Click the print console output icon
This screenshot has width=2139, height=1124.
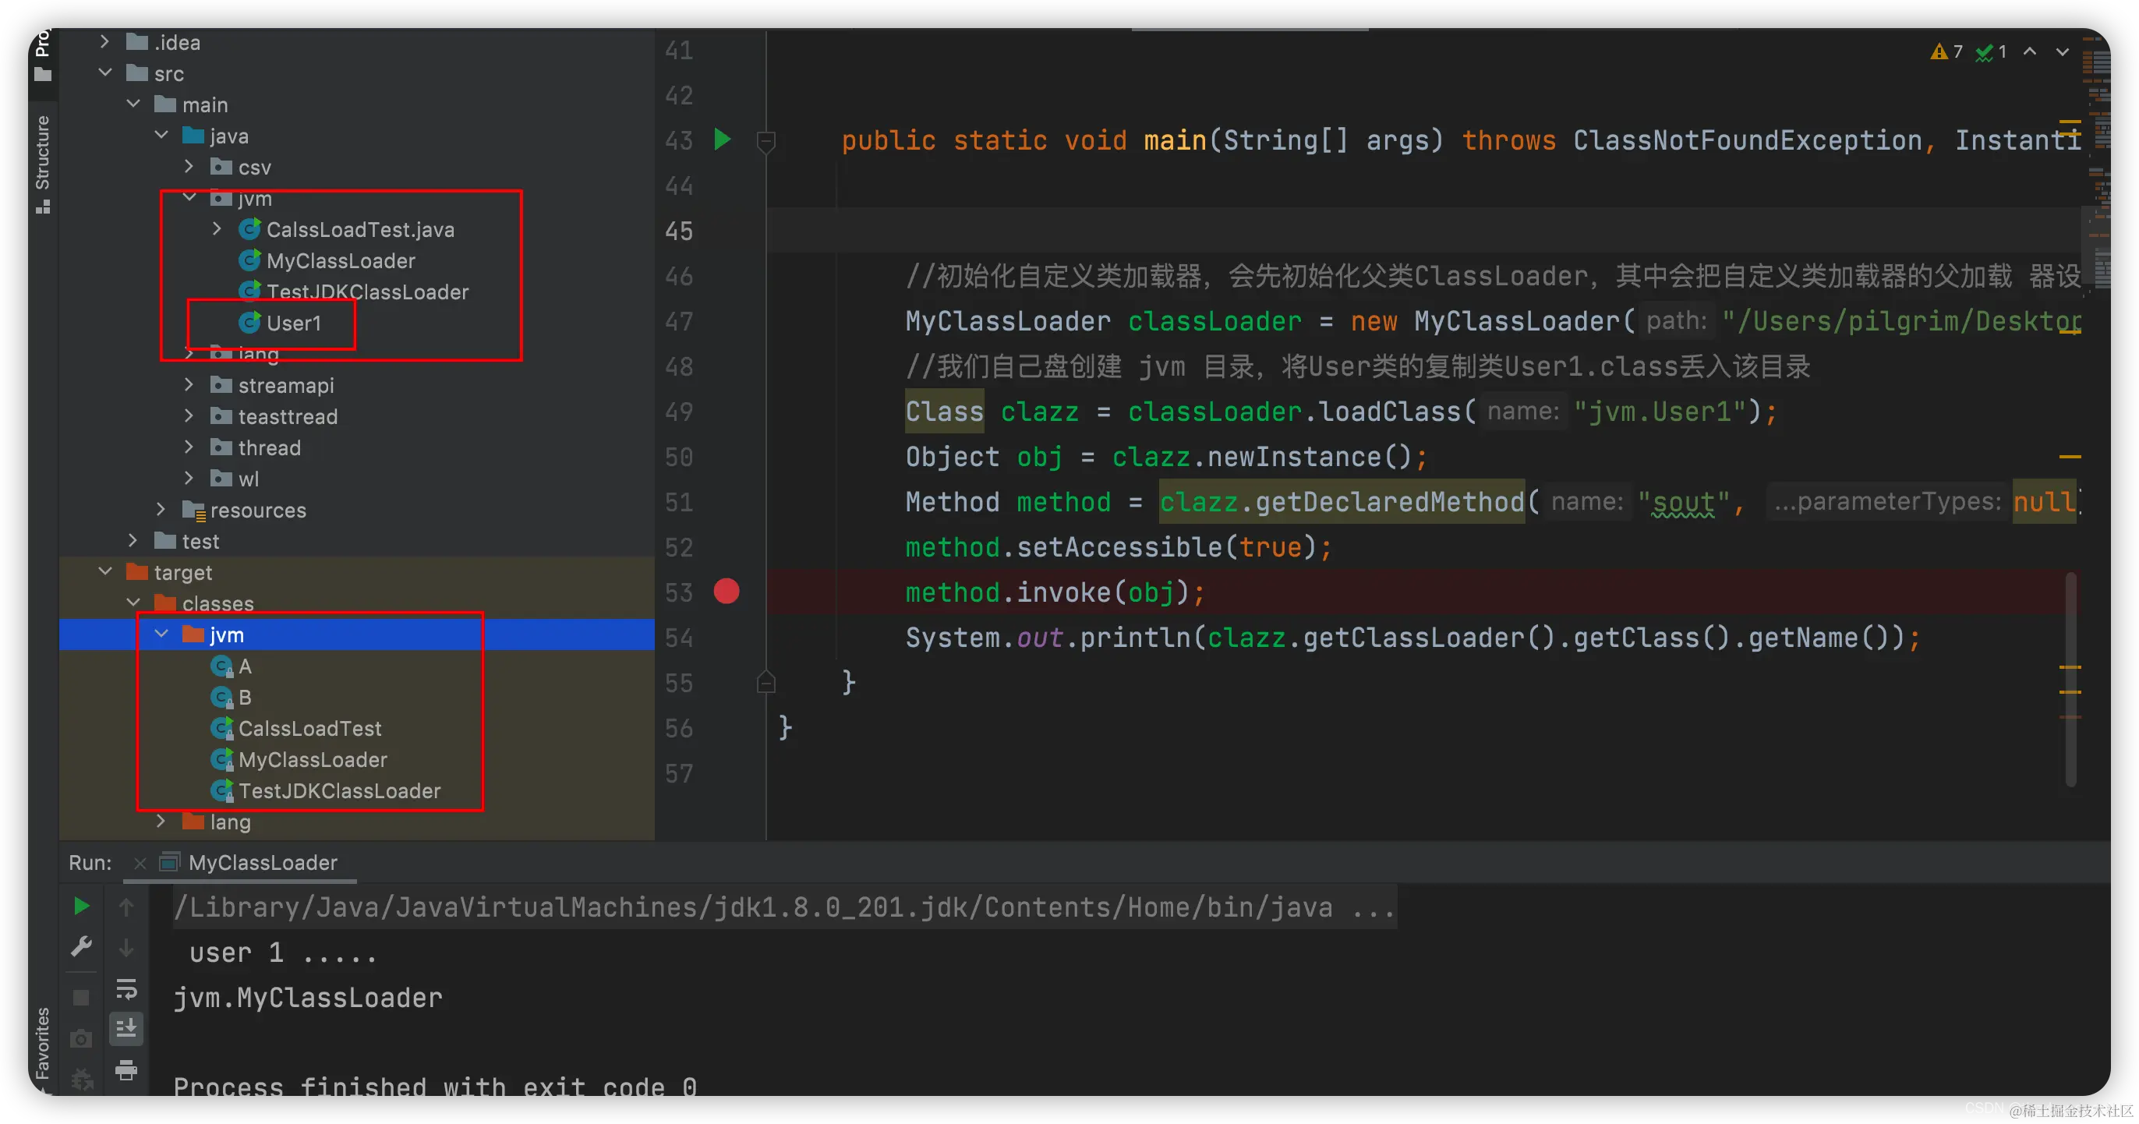tap(126, 1070)
